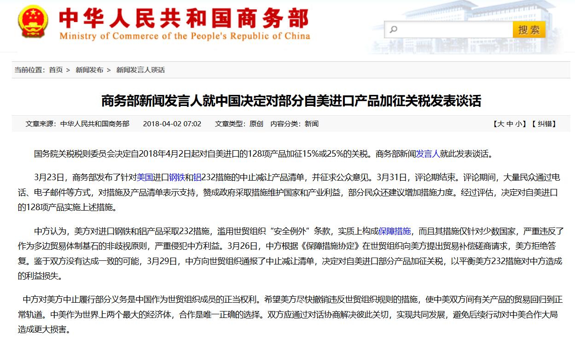Viewport: 575px width, 341px height.
Task: Open 新闻发言人谈话 in the breadcrumb
Action: (140, 70)
